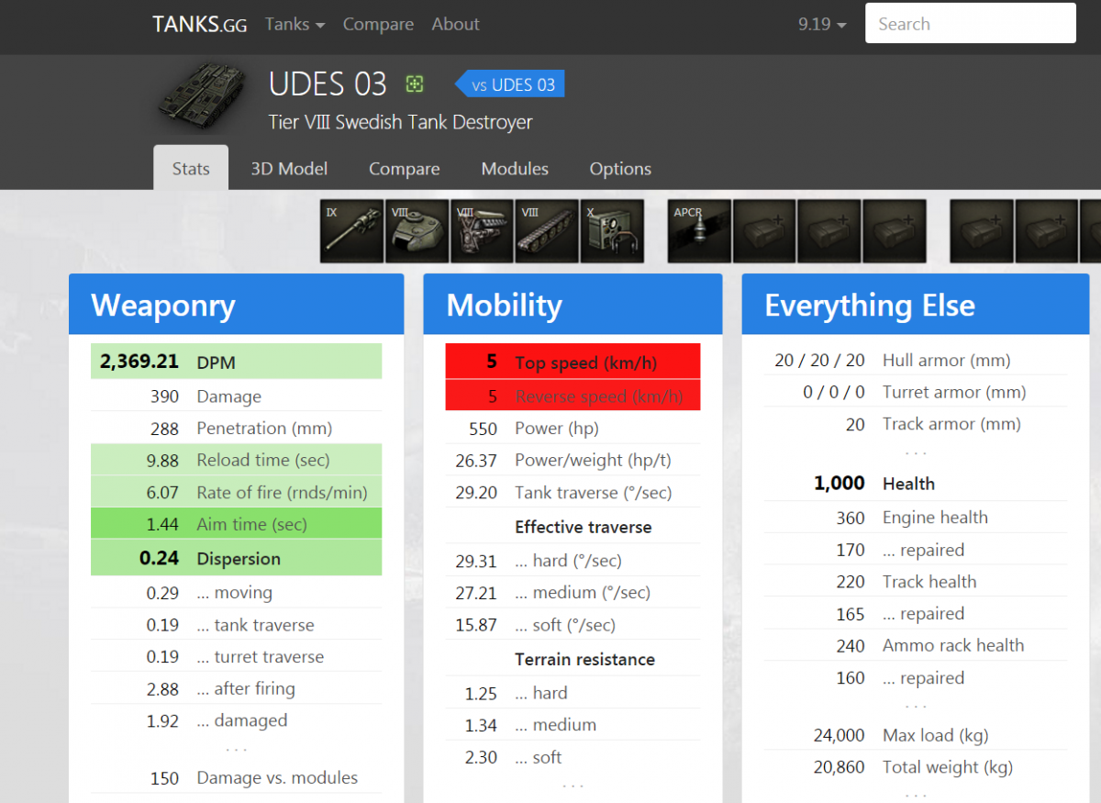Click the green crosshair icon beside UDES 03
The height and width of the screenshot is (803, 1101).
(415, 84)
